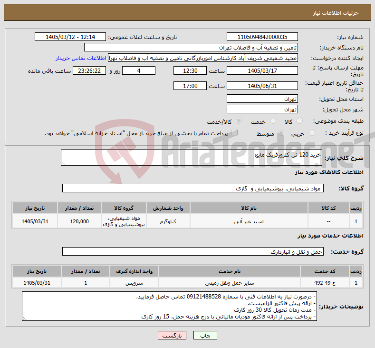Click the goods group field مواد شیمیایی
The width and height of the screenshot is (375, 348).
click(x=193, y=188)
